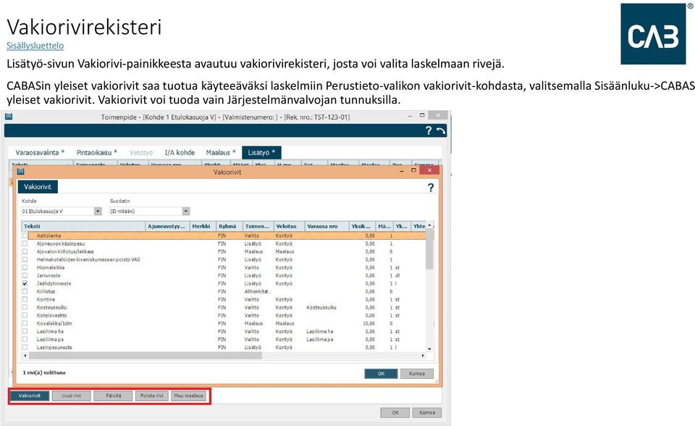The image size is (695, 426).
Task: Open the I/A kohde tab
Action: (180, 153)
